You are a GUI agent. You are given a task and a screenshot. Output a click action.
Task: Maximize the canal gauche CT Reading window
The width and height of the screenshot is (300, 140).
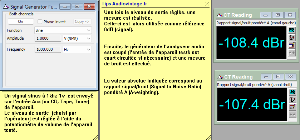coord(277,15)
